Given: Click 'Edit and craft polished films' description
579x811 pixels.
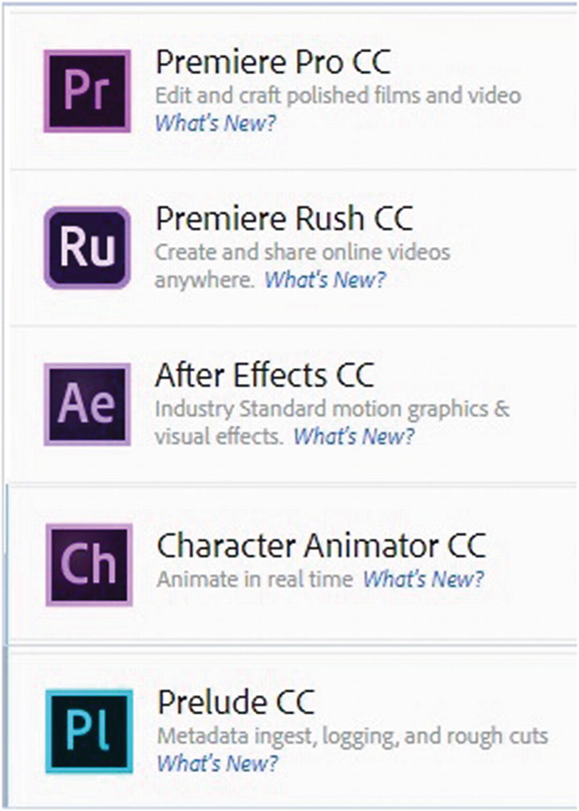Looking at the screenshot, I should [338, 95].
